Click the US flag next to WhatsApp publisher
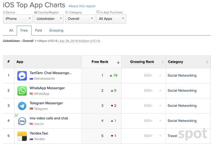This screenshot has width=211, height=144. point(31,94)
